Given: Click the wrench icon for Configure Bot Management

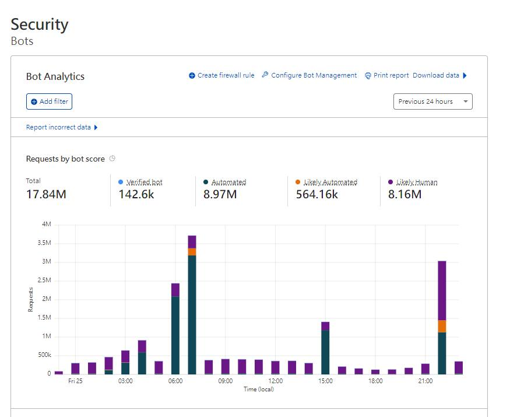Looking at the screenshot, I should tap(265, 75).
